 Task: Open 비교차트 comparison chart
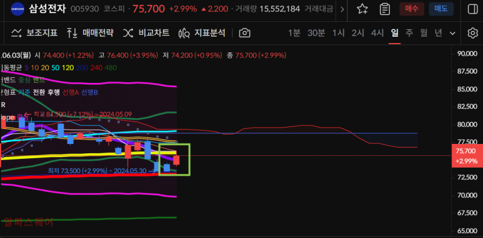146,33
